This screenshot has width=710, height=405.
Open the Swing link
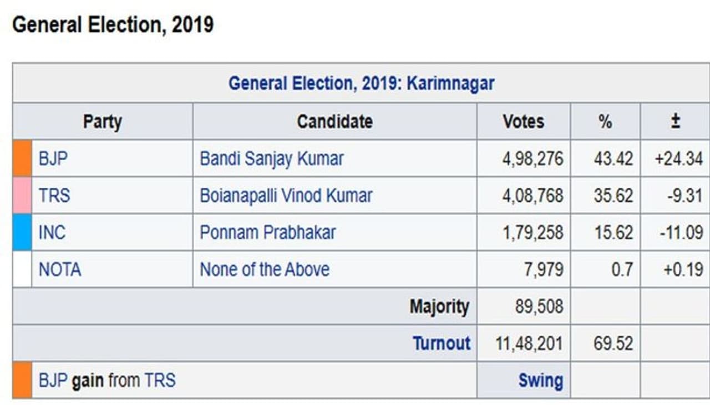(540, 381)
